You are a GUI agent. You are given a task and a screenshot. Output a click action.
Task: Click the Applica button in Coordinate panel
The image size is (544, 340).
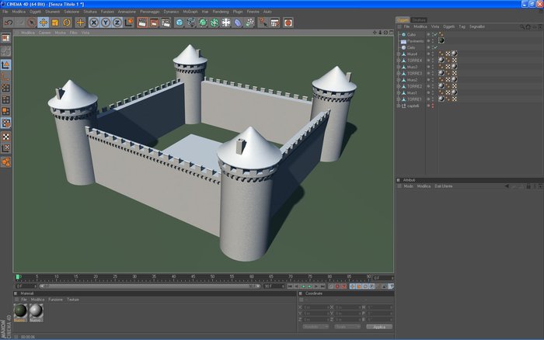(378, 327)
